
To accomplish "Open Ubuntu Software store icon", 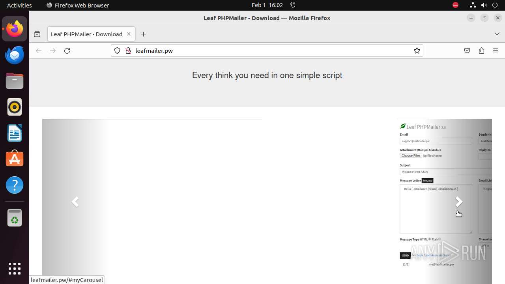I will point(15,159).
